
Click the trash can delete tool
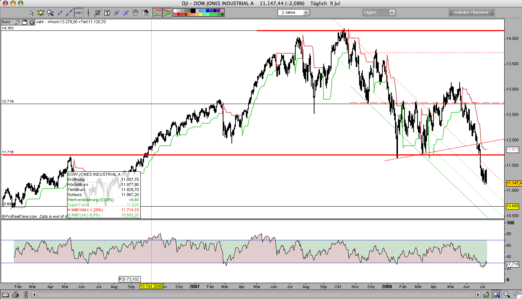[x=135, y=13]
